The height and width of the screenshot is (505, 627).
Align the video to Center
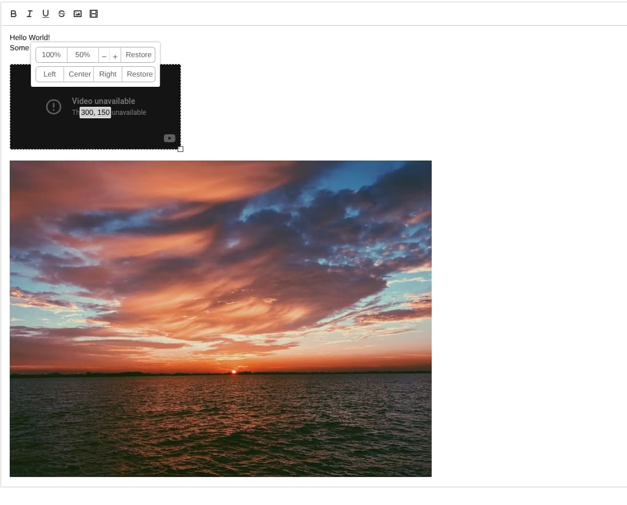pos(79,74)
